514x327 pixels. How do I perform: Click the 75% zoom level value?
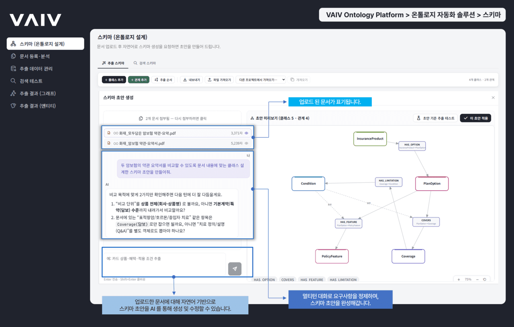[468, 279]
